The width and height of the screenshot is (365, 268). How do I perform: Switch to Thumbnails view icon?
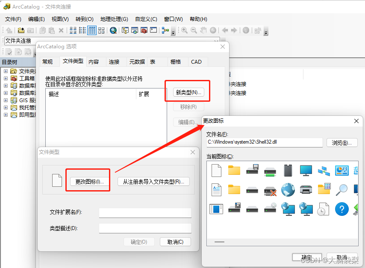(x=101, y=30)
